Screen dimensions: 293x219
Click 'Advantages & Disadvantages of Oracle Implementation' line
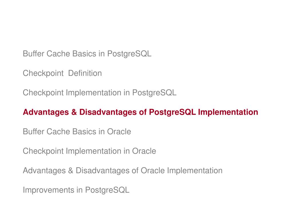[122, 171]
